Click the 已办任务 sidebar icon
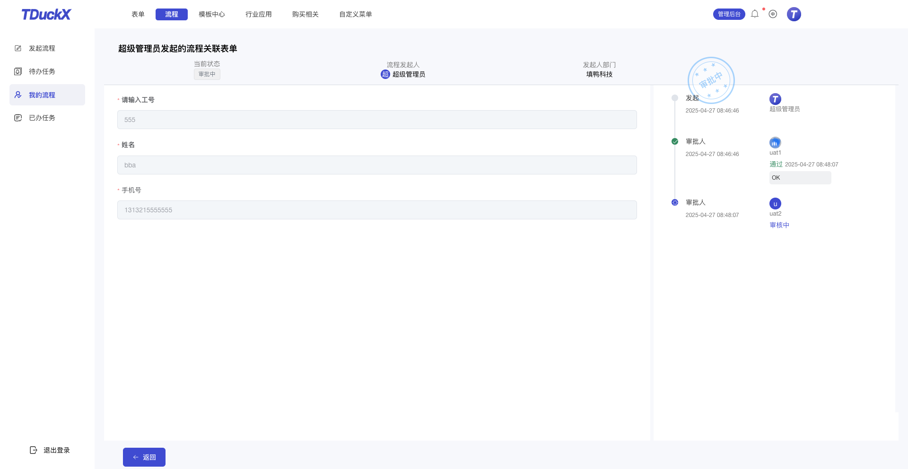The image size is (908, 469). (18, 118)
